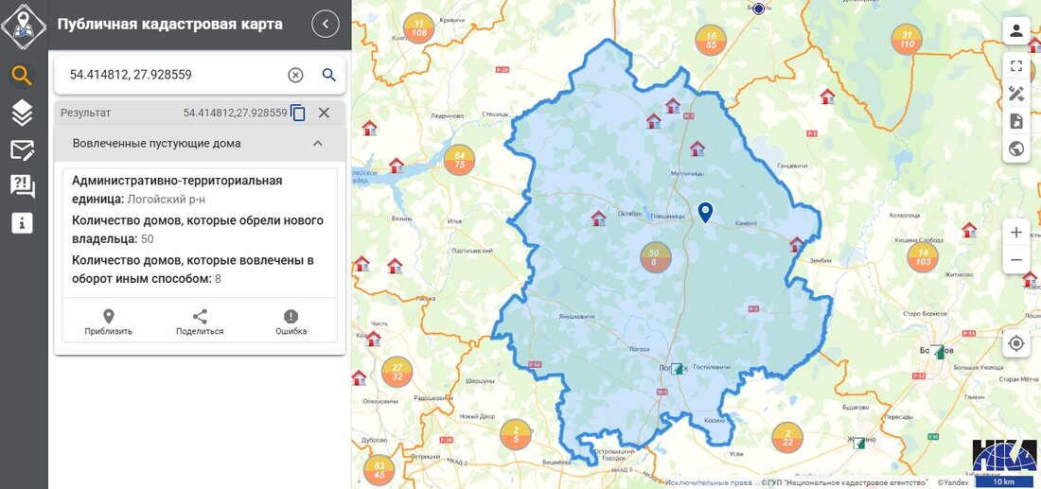The width and height of the screenshot is (1041, 489).
Task: Open the map layers panel
Action: (x=23, y=113)
